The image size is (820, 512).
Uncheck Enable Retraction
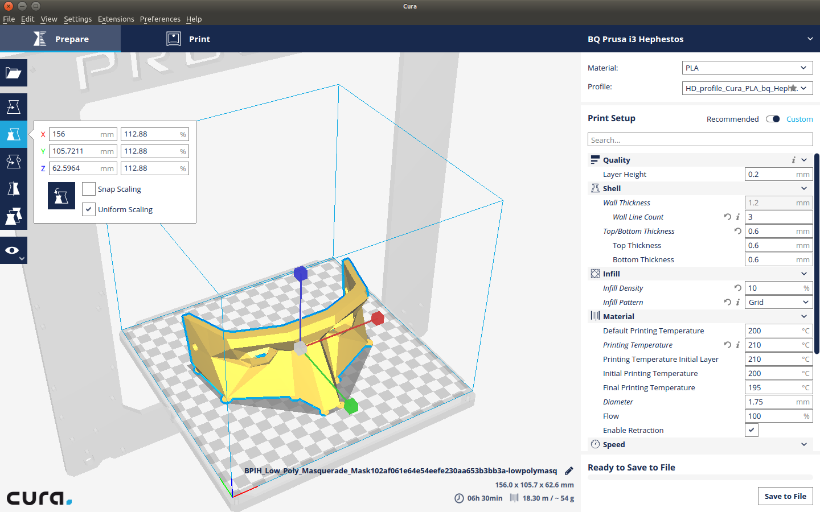tap(752, 430)
